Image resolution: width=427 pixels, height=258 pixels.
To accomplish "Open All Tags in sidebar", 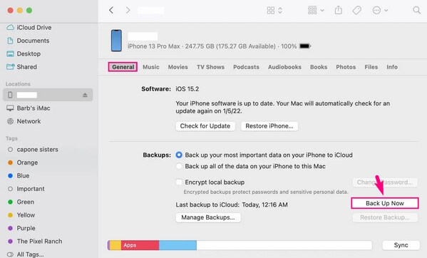I will pyautogui.click(x=25, y=254).
